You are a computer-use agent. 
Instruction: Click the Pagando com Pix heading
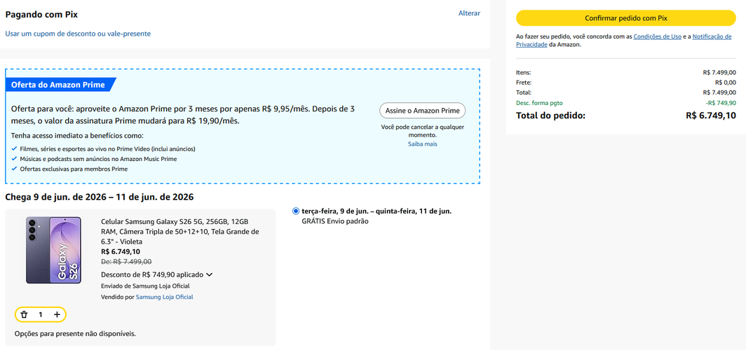click(x=41, y=14)
